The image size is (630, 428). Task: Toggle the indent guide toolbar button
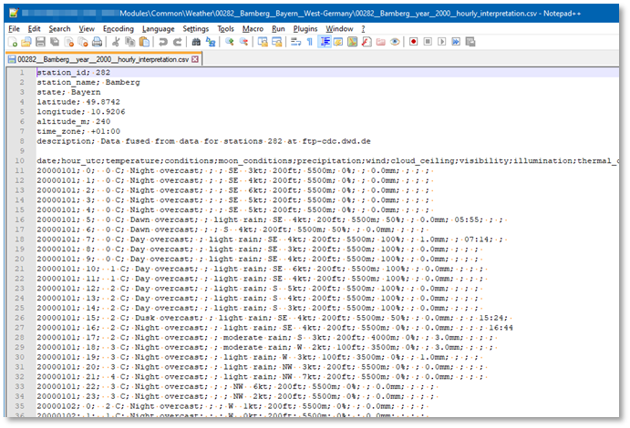pos(325,42)
